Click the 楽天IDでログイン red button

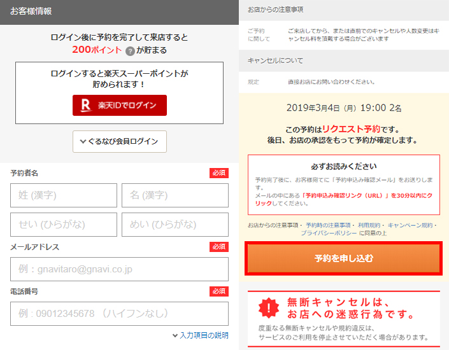119,105
